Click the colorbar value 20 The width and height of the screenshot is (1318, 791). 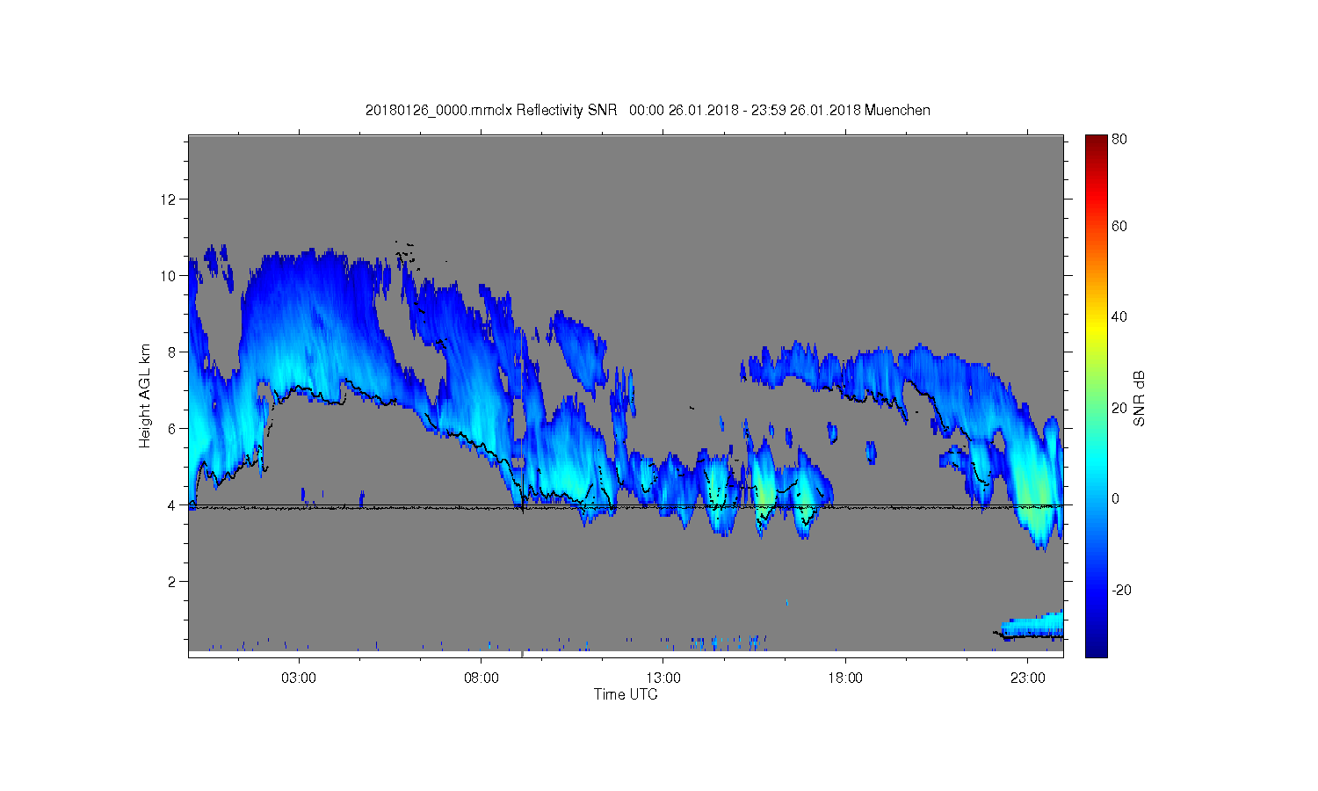tap(1119, 408)
